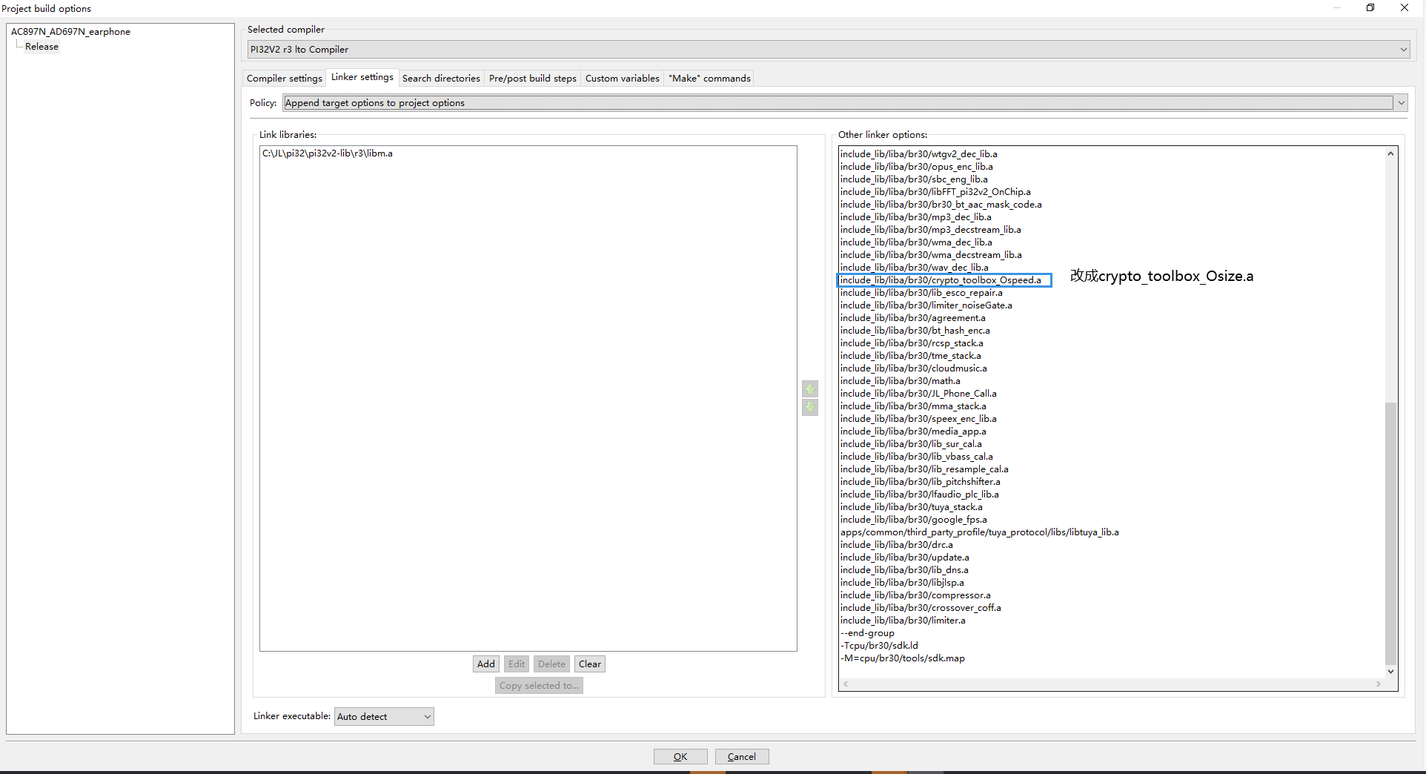Click the move-up green arrow icon

(x=810, y=389)
